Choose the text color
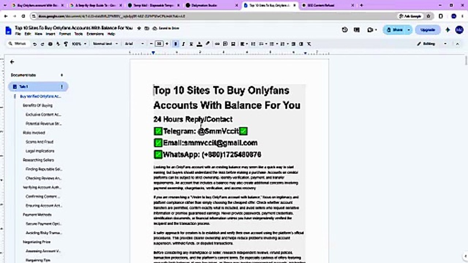The width and height of the screenshot is (468, 263). 199,44
